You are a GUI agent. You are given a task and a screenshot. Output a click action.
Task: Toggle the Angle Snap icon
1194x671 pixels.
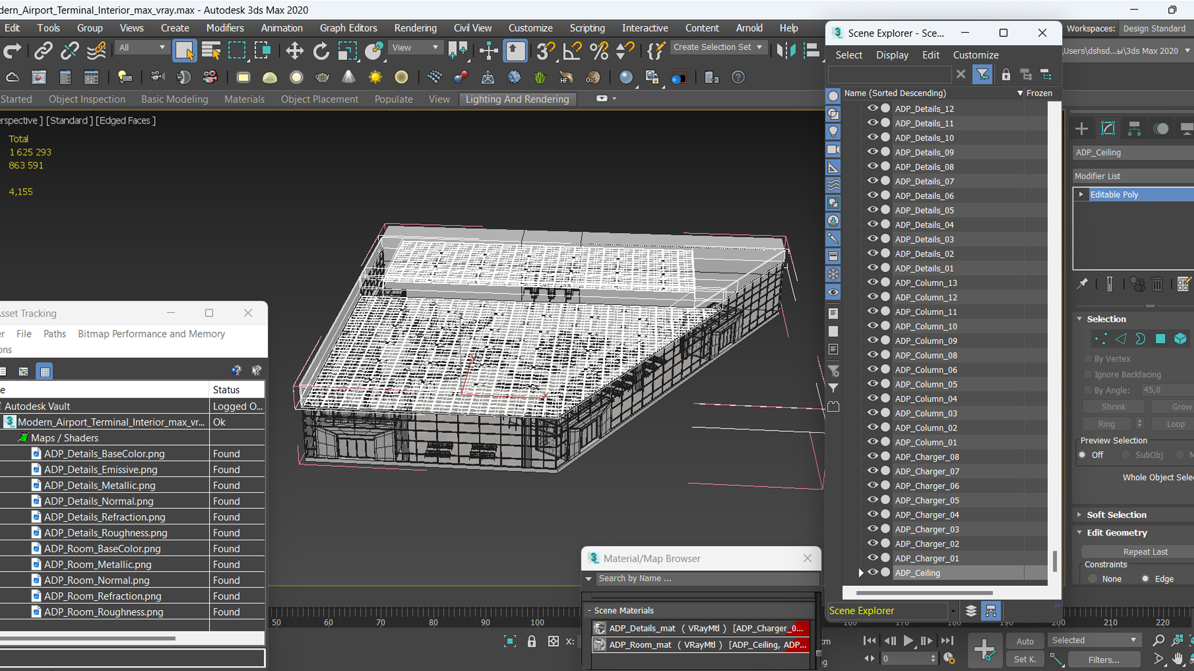pos(572,51)
